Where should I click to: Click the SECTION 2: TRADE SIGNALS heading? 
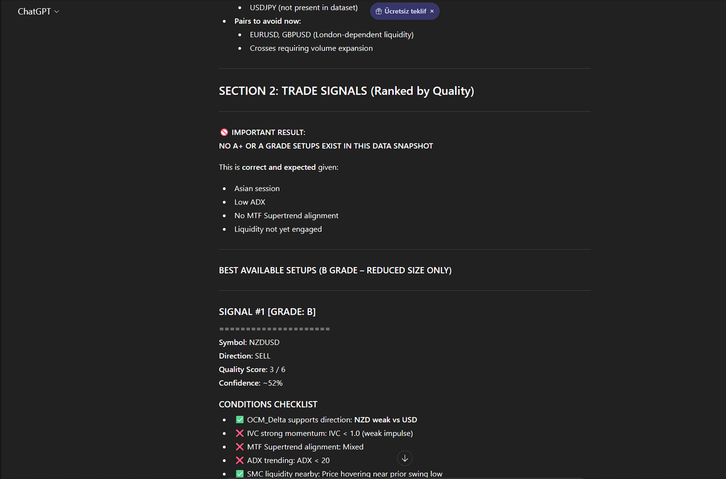(x=346, y=91)
